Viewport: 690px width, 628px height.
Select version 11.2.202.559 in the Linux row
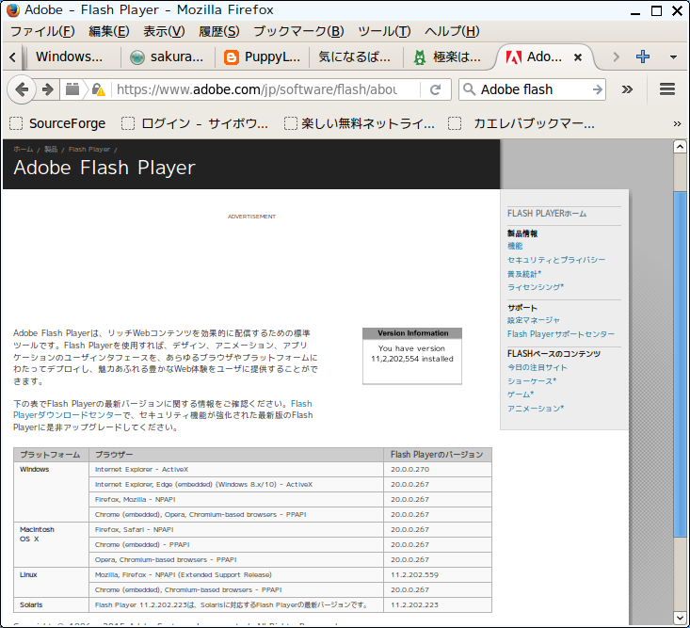pos(414,574)
